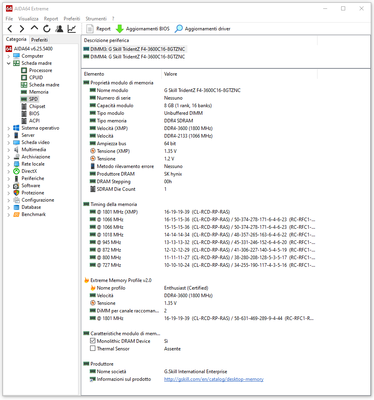Open Aggiornamenti driver from the toolbar
Image resolution: width=374 pixels, height=400 pixels.
coord(203,29)
